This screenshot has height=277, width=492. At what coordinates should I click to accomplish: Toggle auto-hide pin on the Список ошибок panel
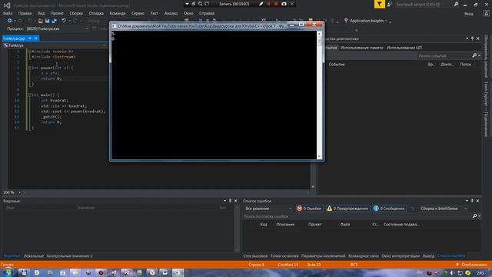pyautogui.click(x=472, y=201)
